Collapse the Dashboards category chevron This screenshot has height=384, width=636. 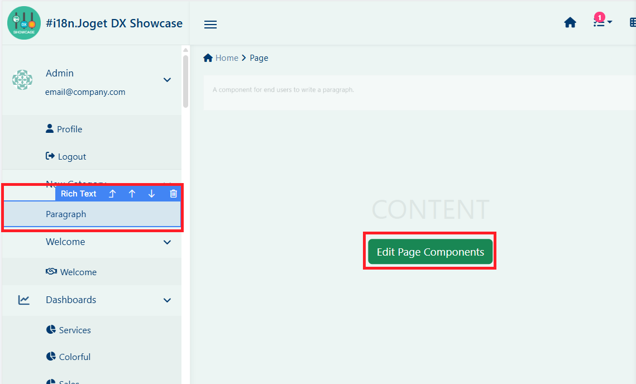click(167, 300)
